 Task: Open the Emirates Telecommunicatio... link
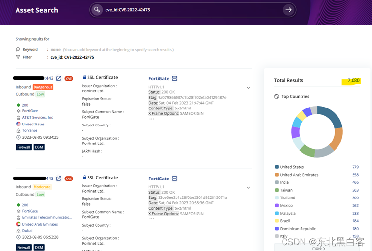47,217
